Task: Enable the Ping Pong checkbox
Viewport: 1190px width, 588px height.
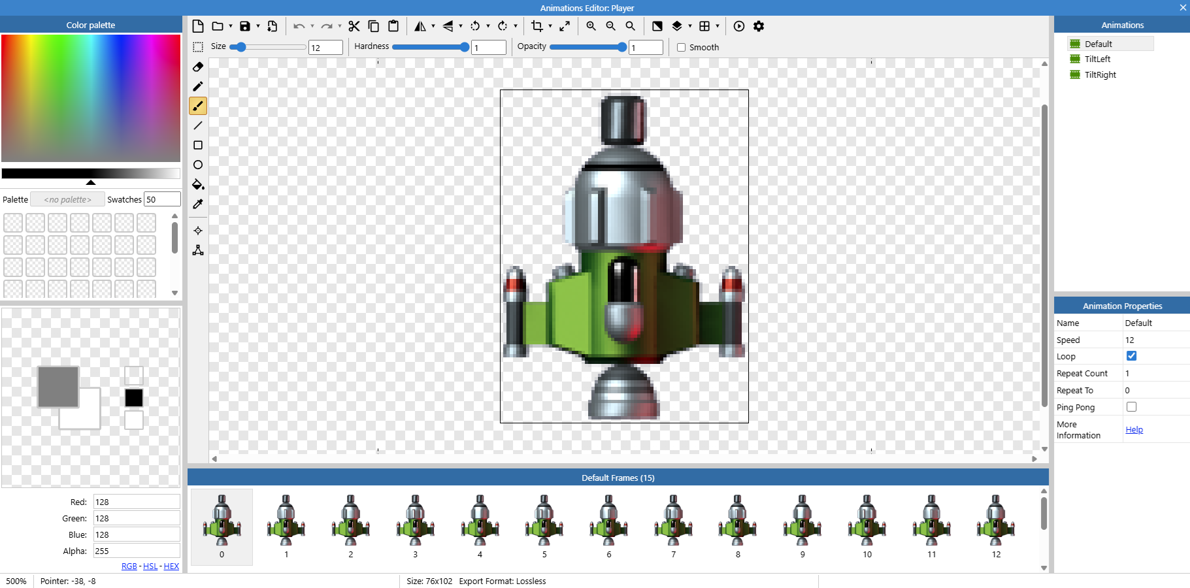Action: [x=1131, y=407]
